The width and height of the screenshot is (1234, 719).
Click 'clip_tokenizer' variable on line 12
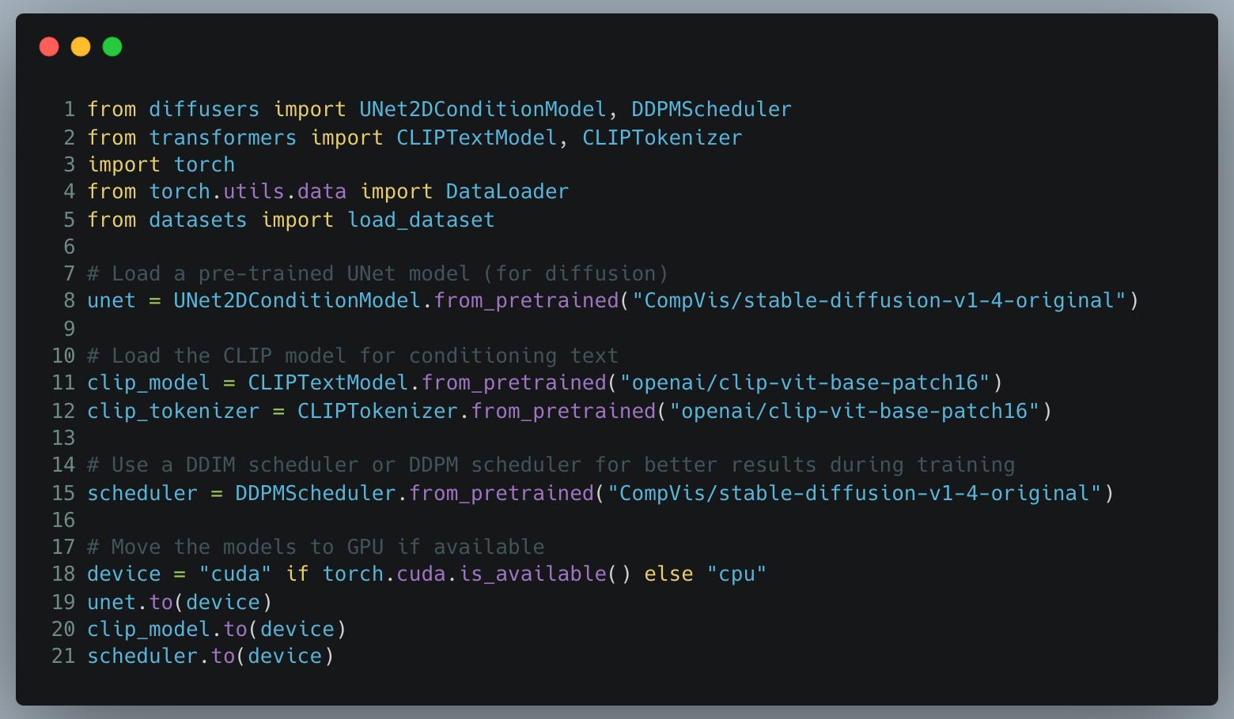click(x=173, y=411)
